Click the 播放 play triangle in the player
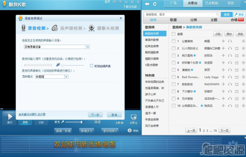Viewport: 246px width, 157px height. tap(10, 116)
